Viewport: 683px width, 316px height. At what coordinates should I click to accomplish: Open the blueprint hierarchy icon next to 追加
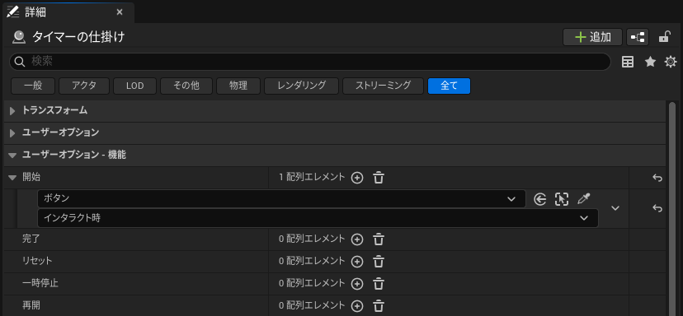pos(638,37)
